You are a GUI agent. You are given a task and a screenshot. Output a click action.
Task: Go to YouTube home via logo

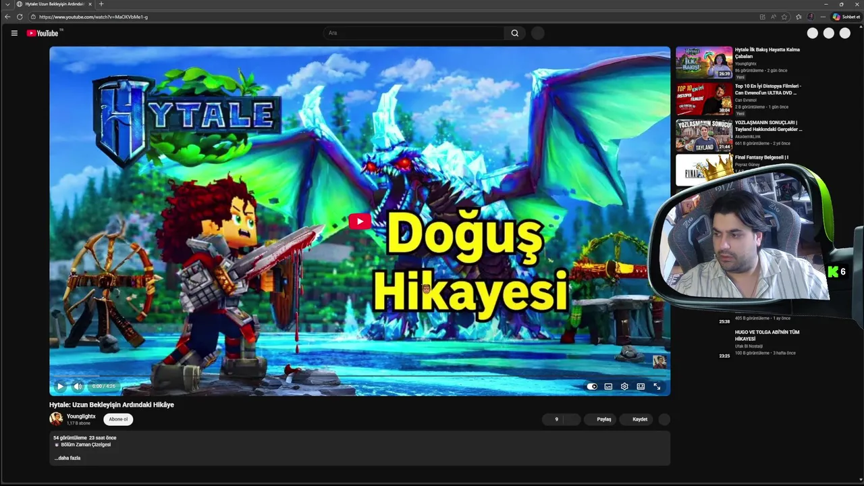pyautogui.click(x=45, y=33)
